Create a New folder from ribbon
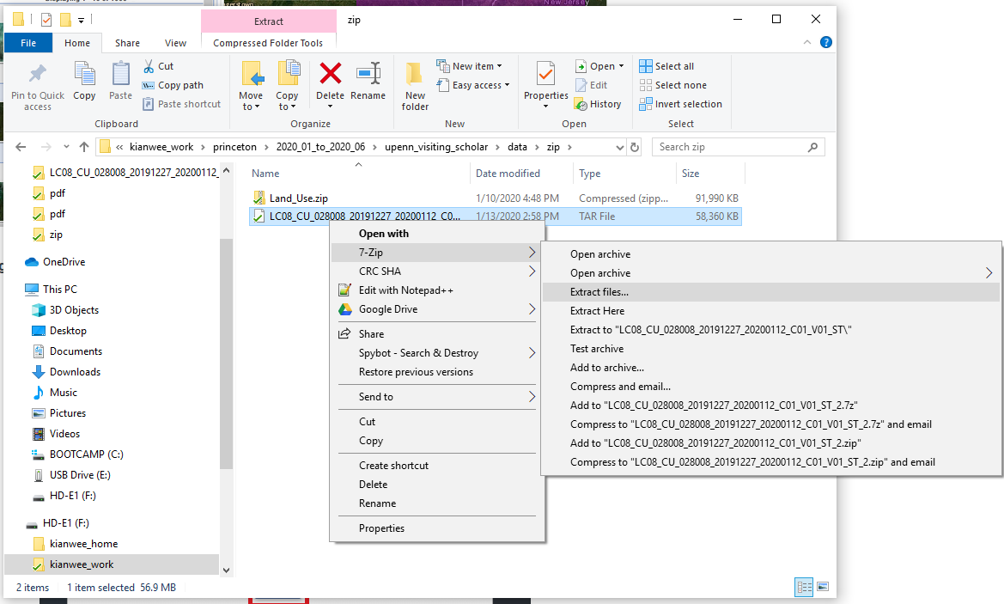This screenshot has height=604, width=1004. [415, 85]
